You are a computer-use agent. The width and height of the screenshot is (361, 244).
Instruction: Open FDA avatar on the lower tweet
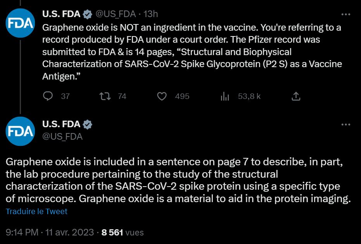21,131
